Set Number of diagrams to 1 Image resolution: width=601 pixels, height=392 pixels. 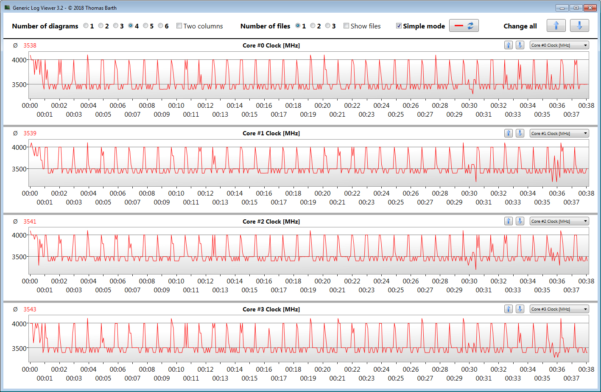pyautogui.click(x=86, y=26)
